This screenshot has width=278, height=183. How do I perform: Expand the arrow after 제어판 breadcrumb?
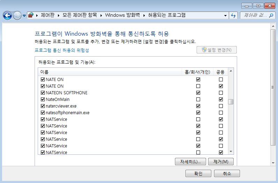click(59, 16)
